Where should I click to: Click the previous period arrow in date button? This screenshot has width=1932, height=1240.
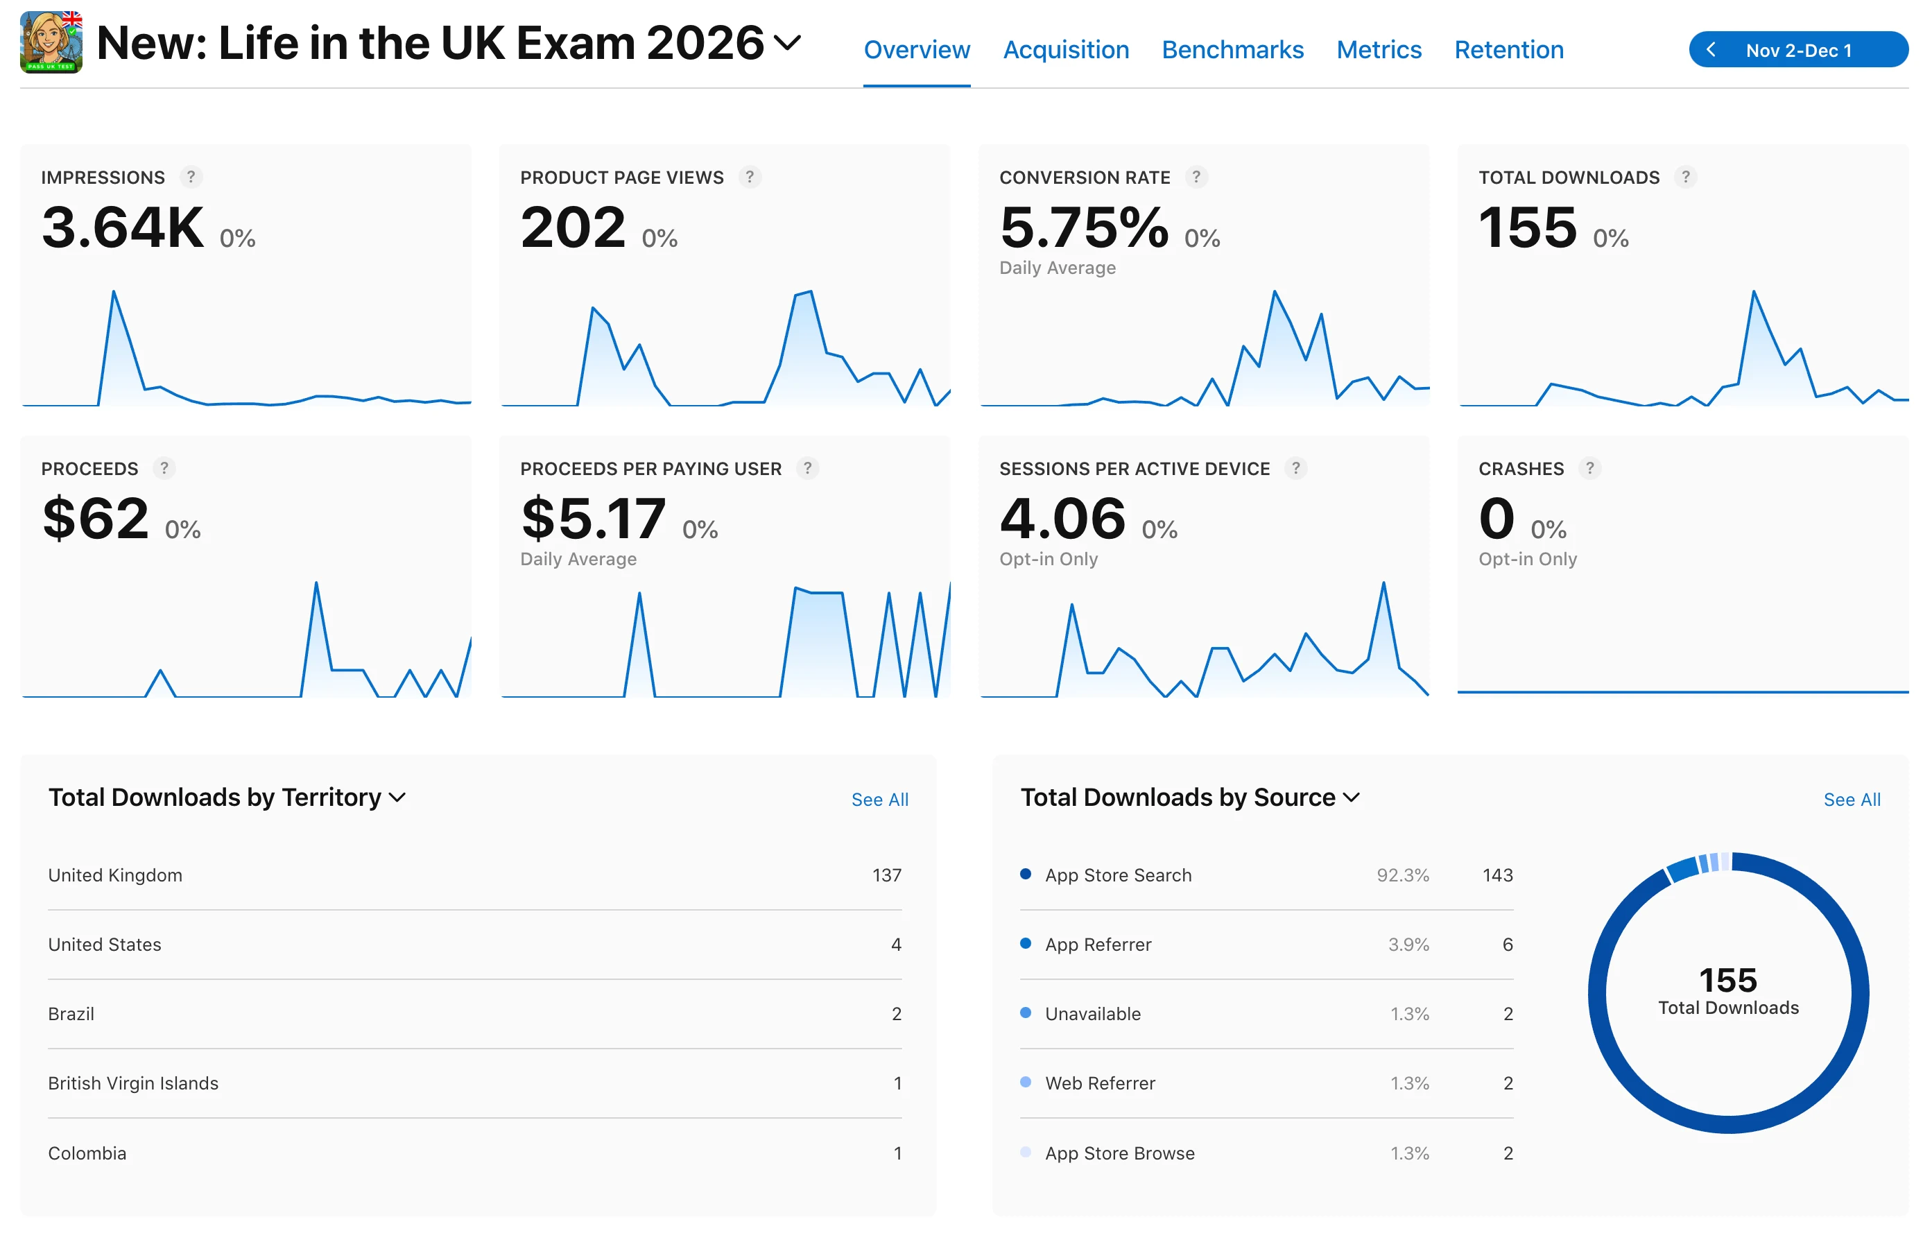[1711, 50]
